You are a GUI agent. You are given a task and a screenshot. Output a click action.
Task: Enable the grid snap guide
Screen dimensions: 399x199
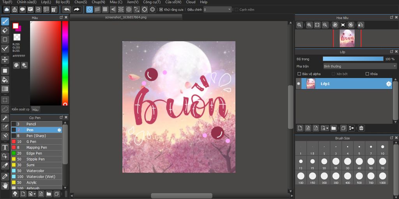click(105, 10)
